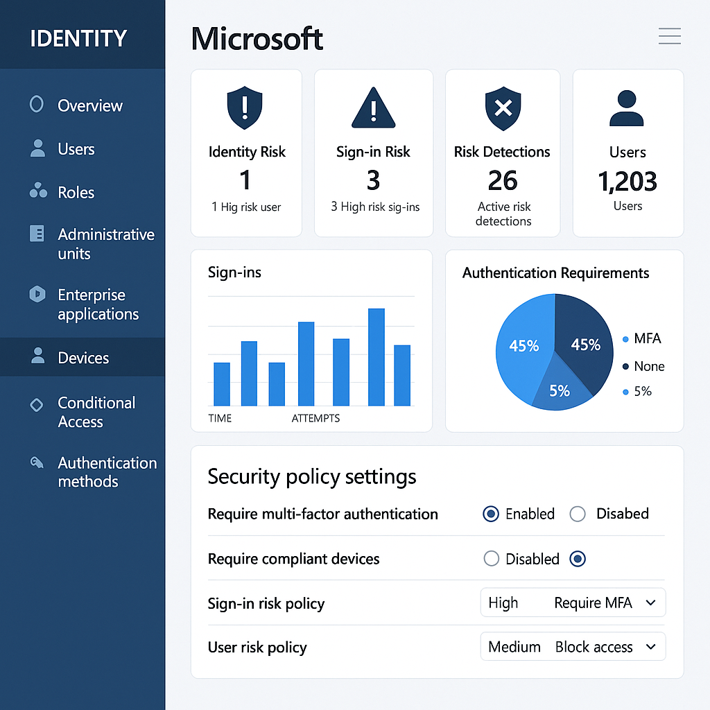Open the Sign-in Risk card
The width and height of the screenshot is (710, 710).
374,153
